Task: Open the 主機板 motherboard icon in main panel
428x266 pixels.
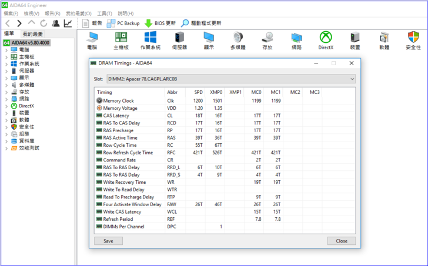Action: click(121, 41)
